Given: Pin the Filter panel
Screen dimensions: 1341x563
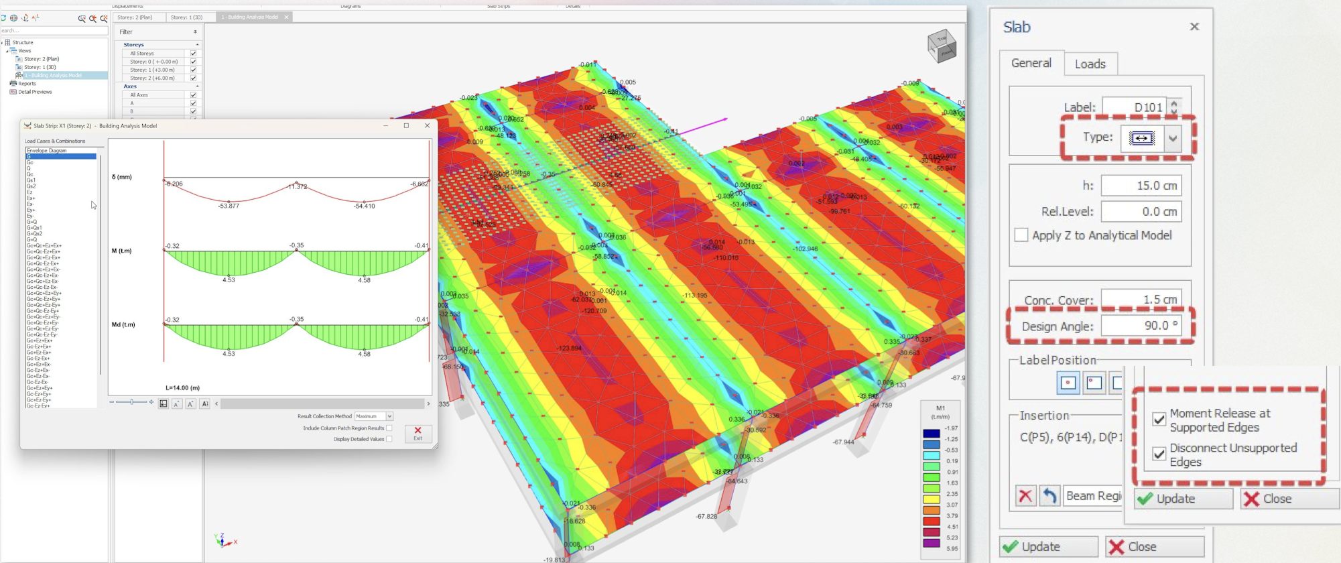Looking at the screenshot, I should click(195, 32).
